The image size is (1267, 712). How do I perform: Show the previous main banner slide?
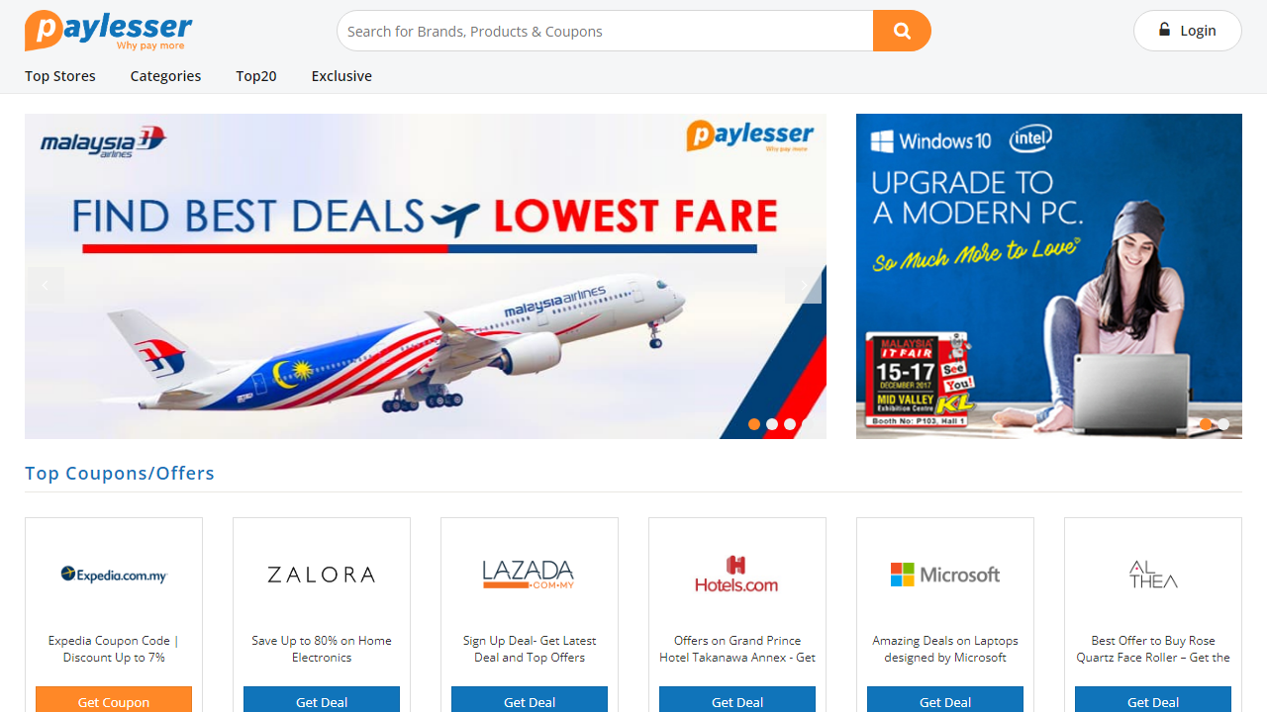point(45,286)
